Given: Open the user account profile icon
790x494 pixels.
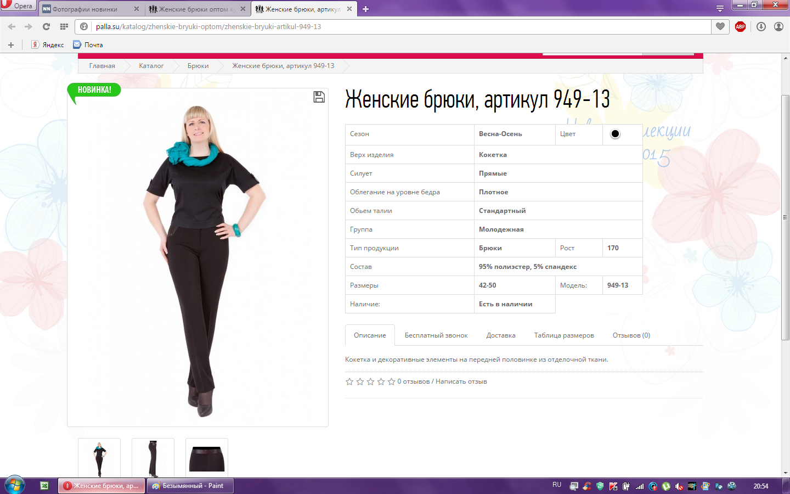Looking at the screenshot, I should pos(778,26).
